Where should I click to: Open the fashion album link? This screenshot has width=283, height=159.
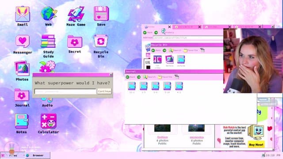pos(162,137)
